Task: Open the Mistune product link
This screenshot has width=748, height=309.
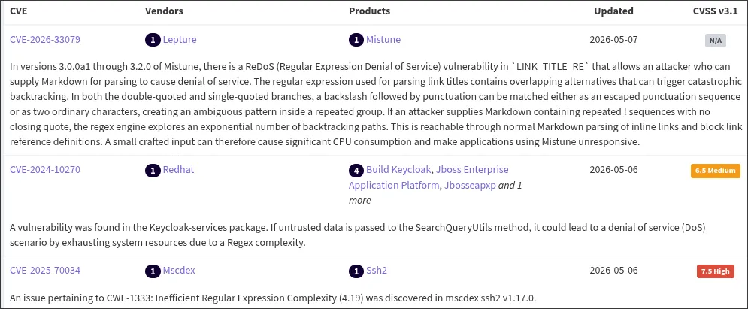Action: (x=383, y=40)
